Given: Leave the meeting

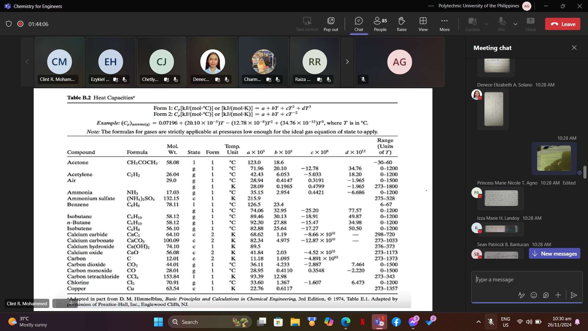Looking at the screenshot, I should pyautogui.click(x=563, y=24).
